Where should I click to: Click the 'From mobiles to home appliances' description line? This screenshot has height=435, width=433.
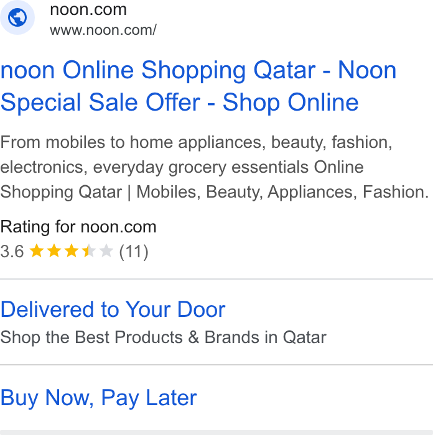(196, 142)
